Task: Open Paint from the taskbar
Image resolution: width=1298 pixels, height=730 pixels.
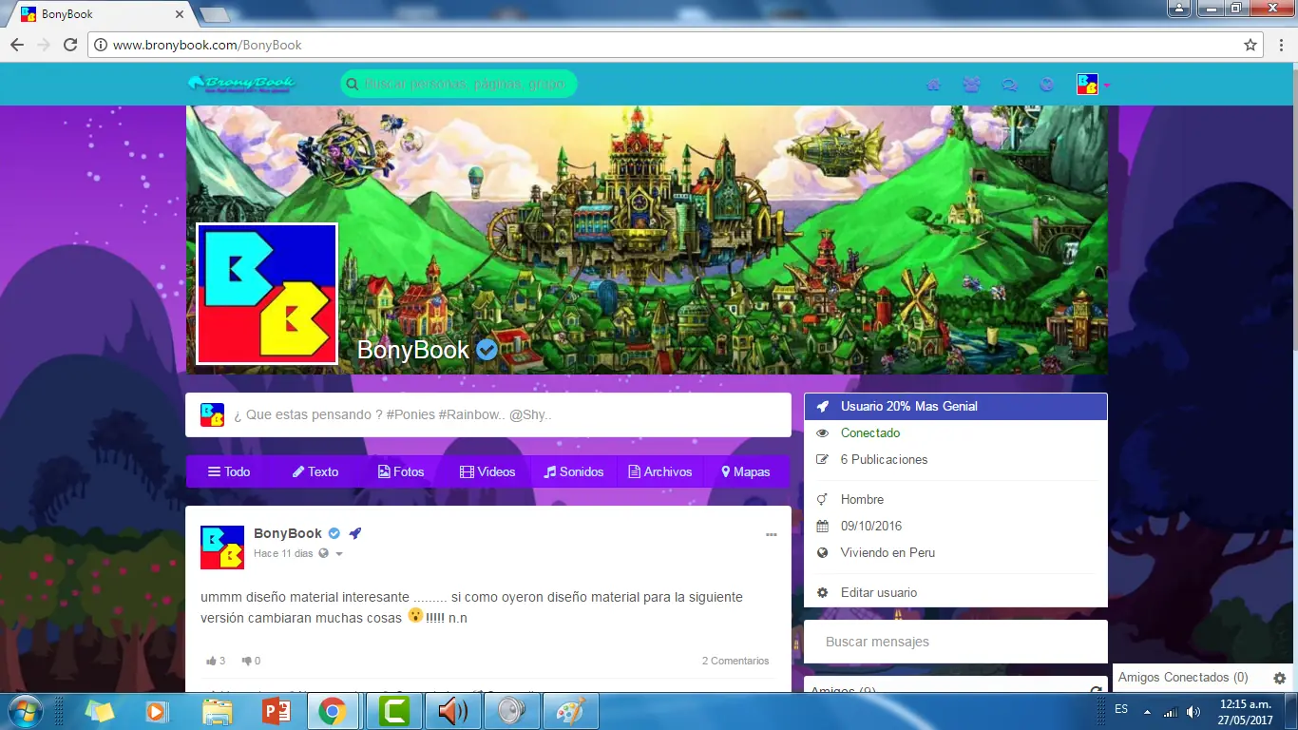Action: coord(570,711)
